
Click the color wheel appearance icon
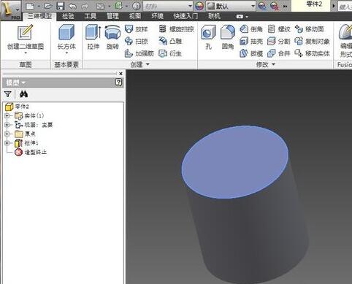199,6
